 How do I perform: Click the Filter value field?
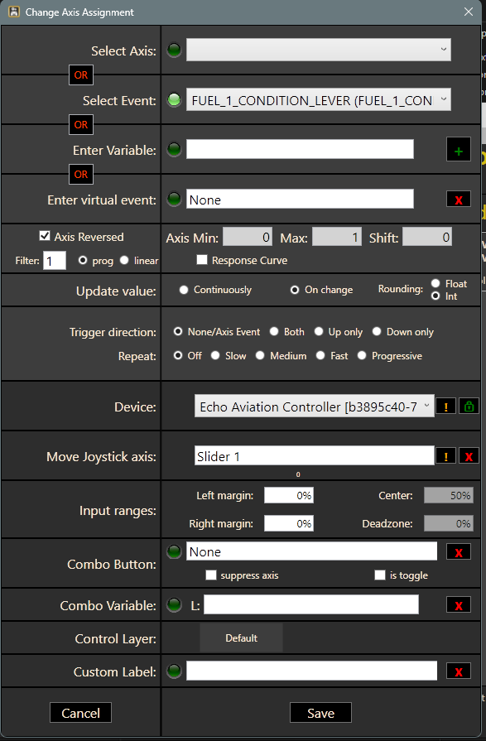click(55, 261)
